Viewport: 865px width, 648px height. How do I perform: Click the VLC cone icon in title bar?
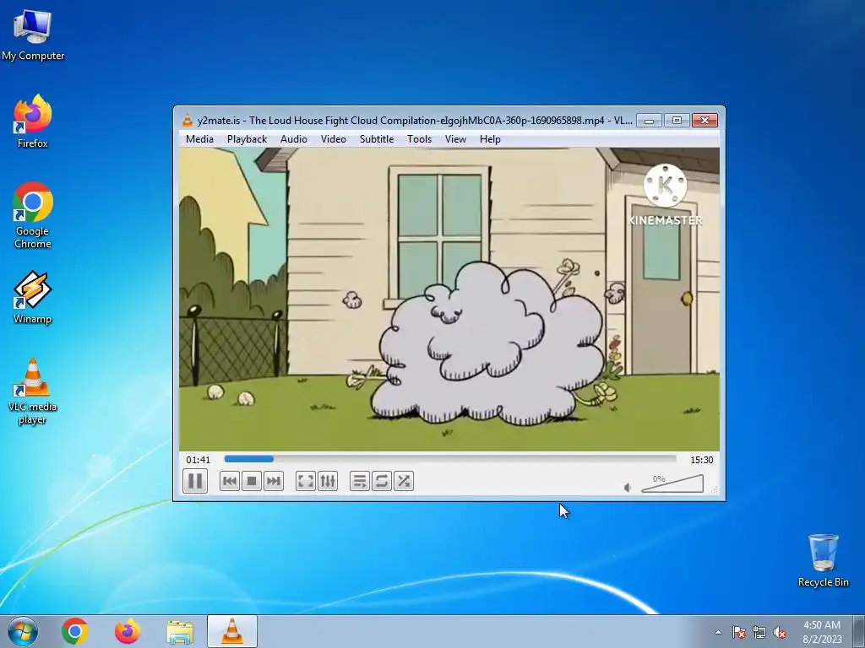(188, 120)
